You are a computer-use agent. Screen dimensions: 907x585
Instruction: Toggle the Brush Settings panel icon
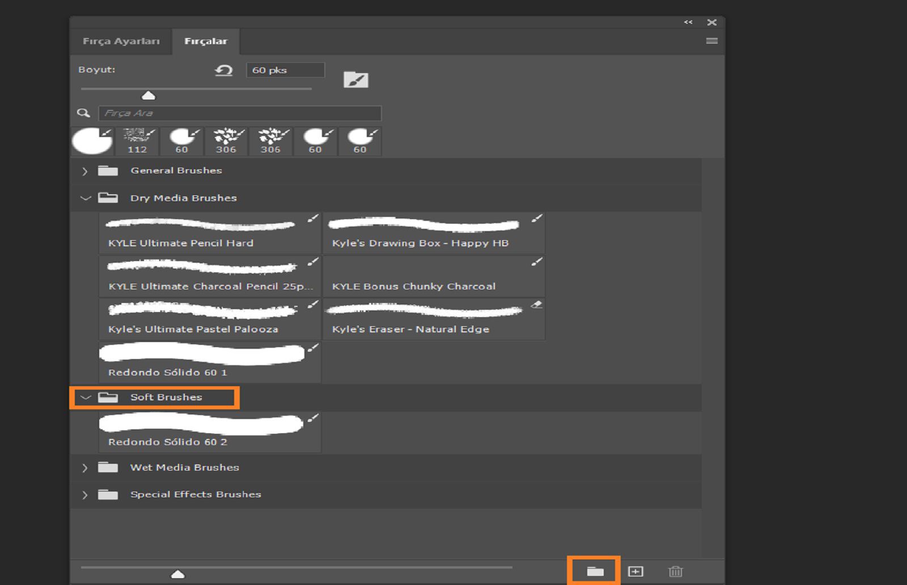356,80
